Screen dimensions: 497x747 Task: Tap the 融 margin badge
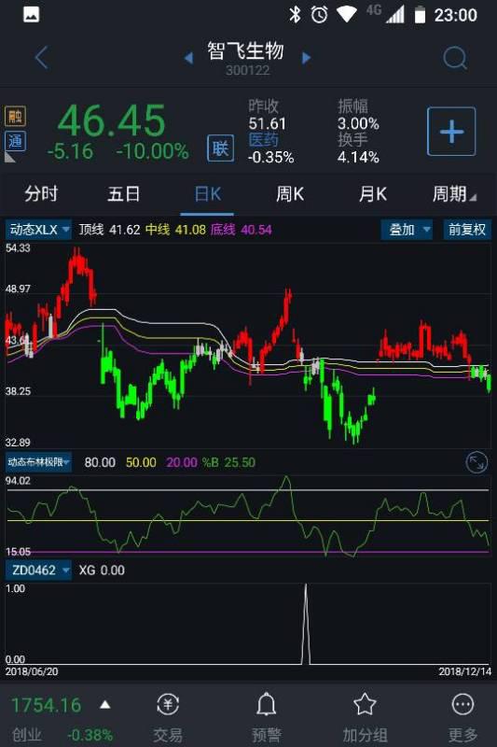pos(15,116)
